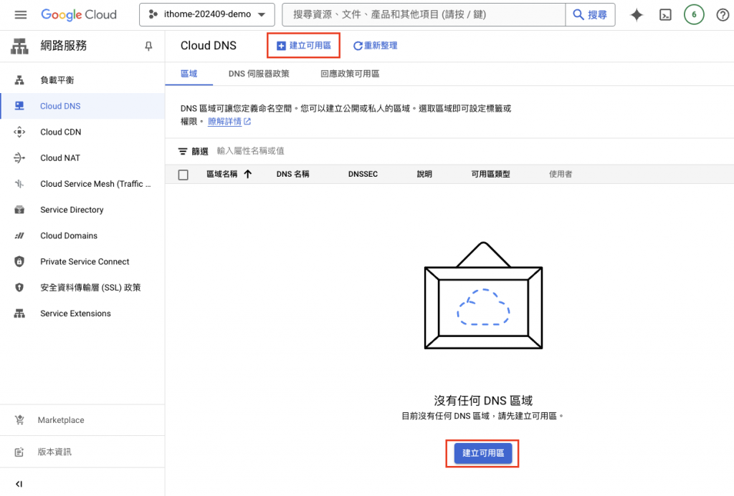This screenshot has height=496, width=734.
Task: Open 安全資料傳輸層 (SSL) 政策 item
Action: [90, 288]
